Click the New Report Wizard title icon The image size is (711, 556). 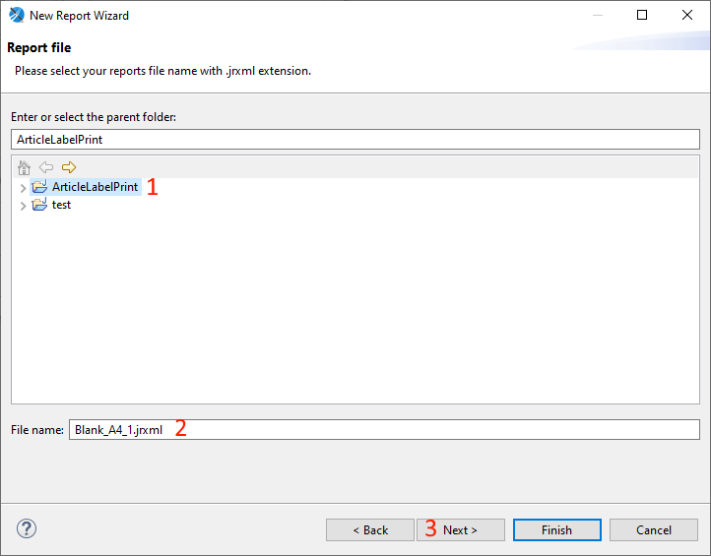pyautogui.click(x=16, y=15)
